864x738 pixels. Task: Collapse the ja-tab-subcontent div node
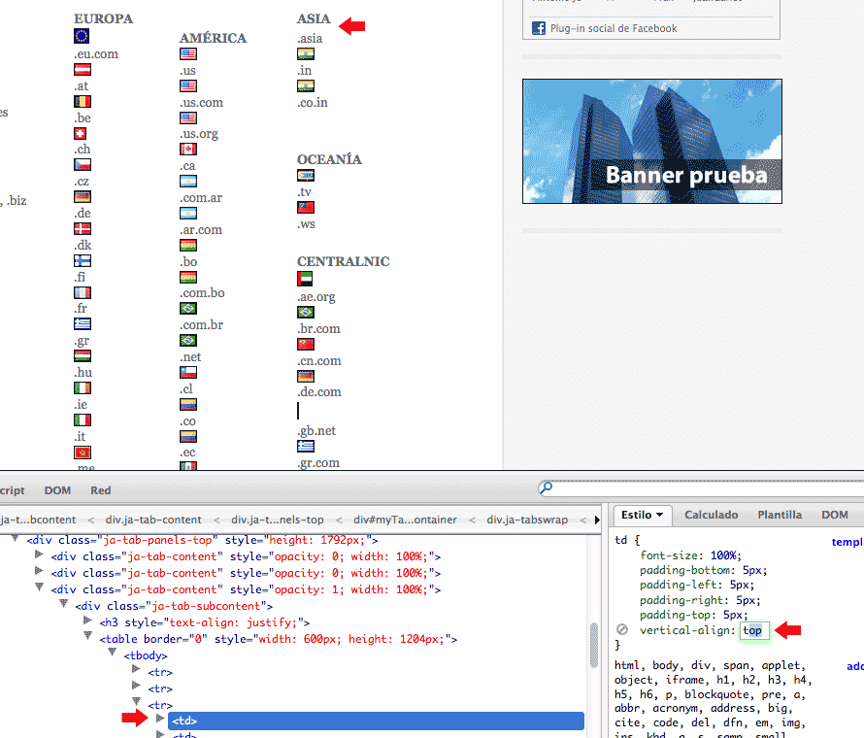(63, 604)
